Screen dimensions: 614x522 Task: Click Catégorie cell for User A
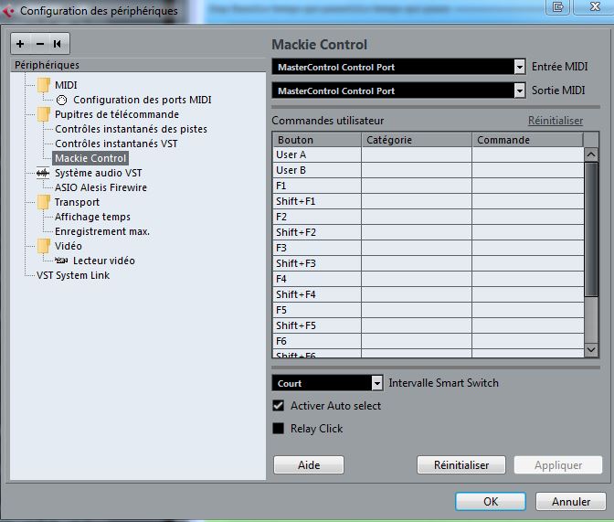point(417,154)
